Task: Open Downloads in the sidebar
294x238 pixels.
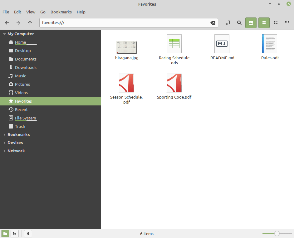Action: coord(26,67)
